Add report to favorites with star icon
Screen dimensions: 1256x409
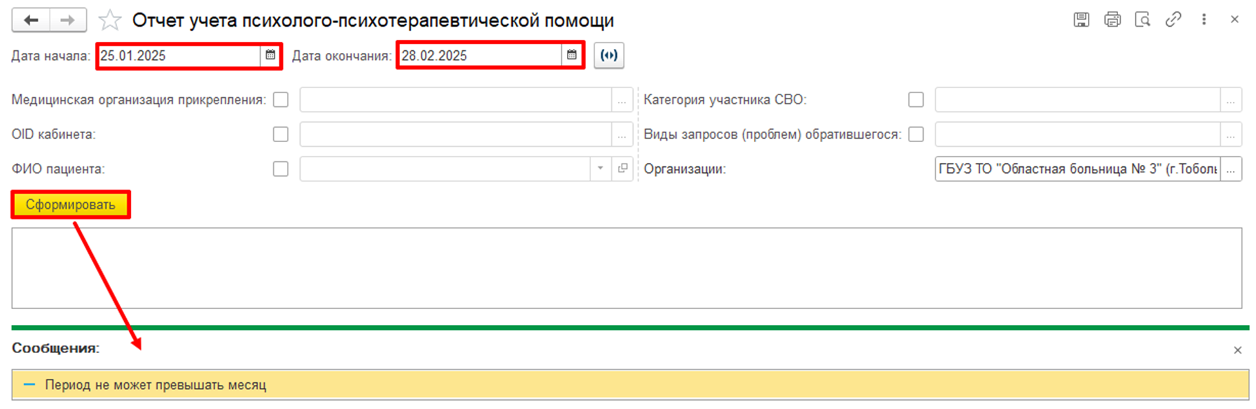click(110, 21)
